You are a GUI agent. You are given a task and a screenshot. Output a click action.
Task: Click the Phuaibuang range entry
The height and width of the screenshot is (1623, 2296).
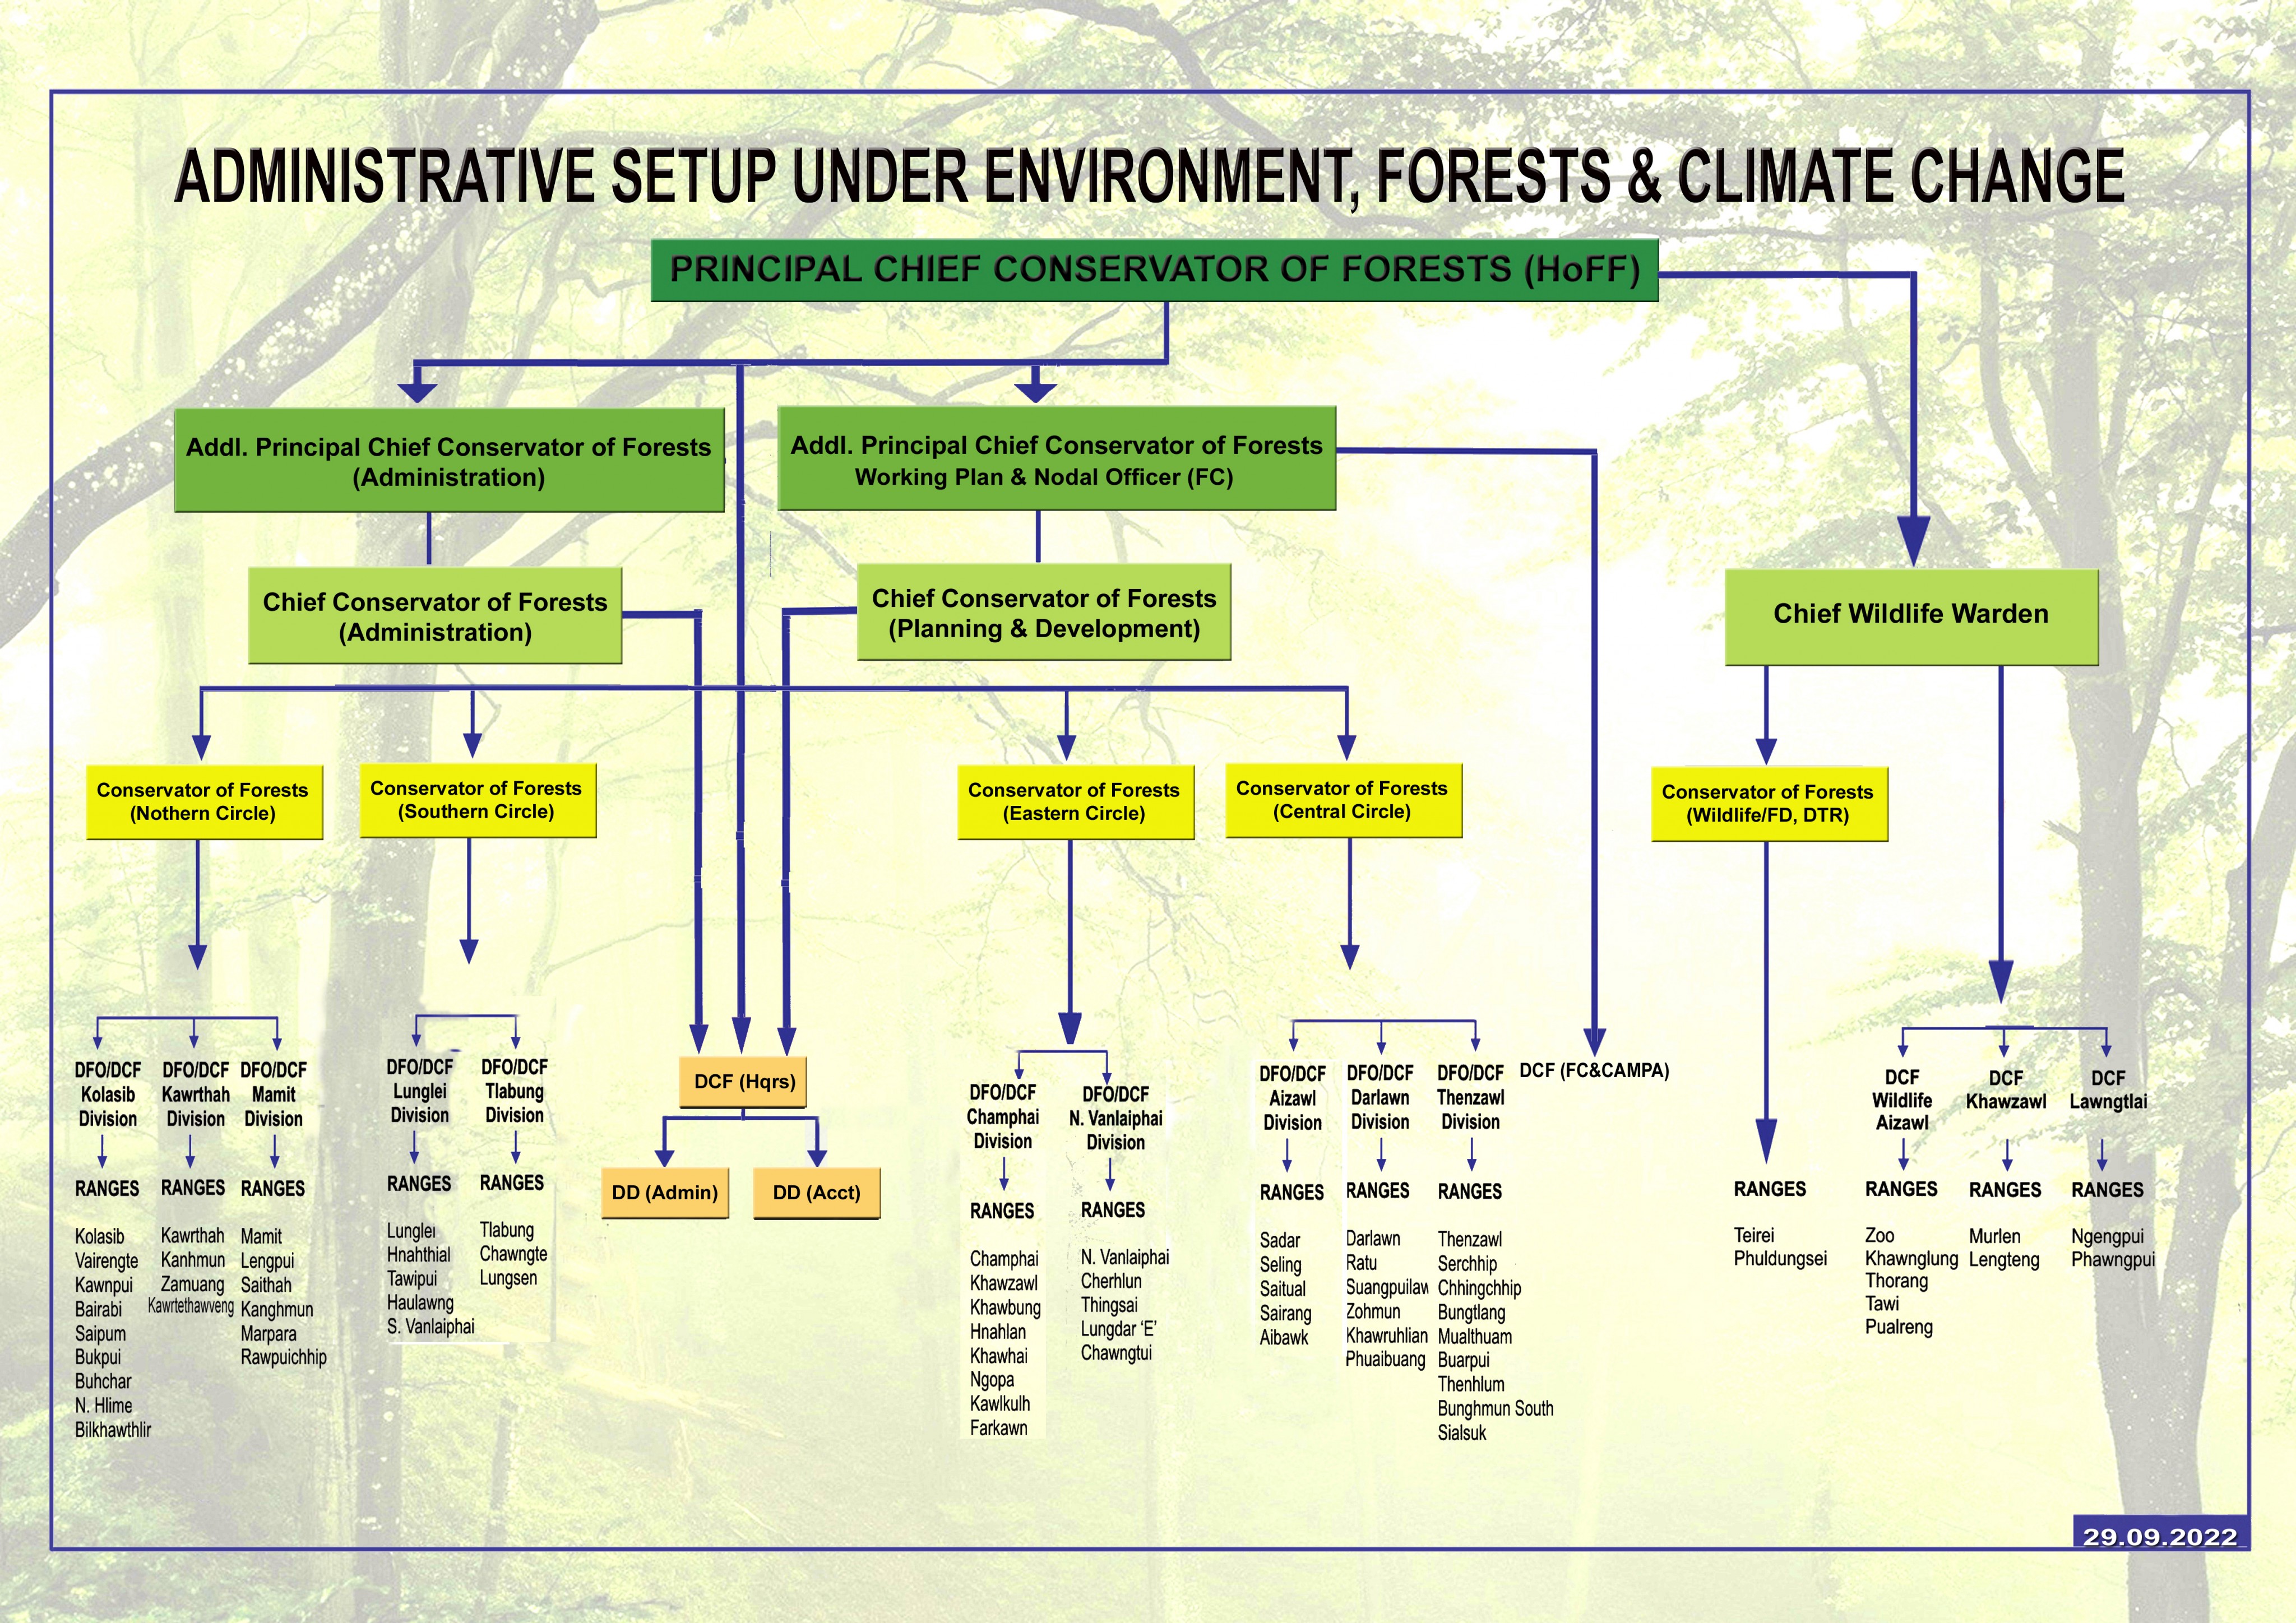pyautogui.click(x=1385, y=1360)
